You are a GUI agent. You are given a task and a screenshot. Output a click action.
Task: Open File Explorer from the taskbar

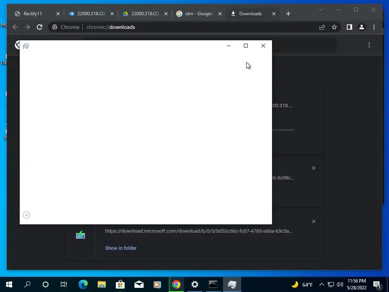(101, 284)
